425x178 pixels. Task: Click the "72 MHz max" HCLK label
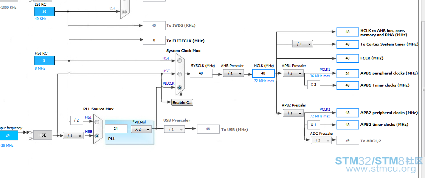[264, 81]
